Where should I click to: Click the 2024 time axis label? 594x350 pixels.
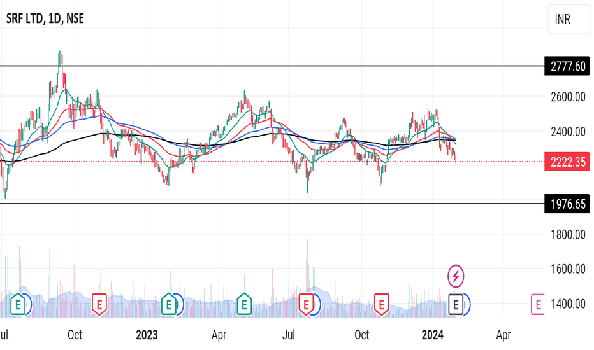click(433, 335)
